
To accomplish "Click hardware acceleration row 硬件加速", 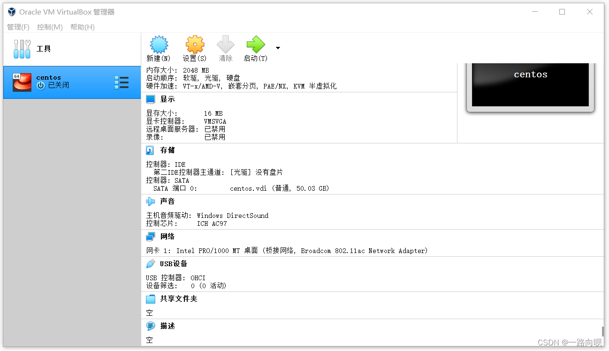I will coord(241,86).
